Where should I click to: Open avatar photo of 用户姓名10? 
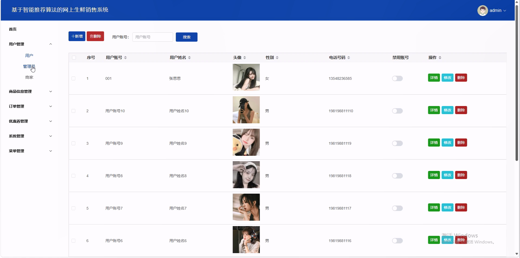(246, 110)
